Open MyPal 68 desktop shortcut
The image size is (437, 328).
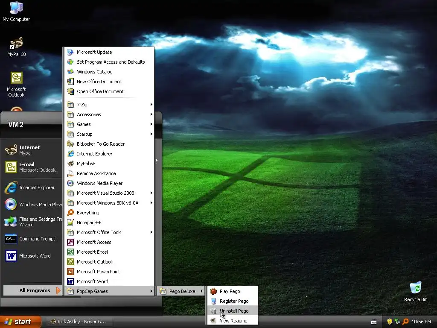click(x=16, y=47)
